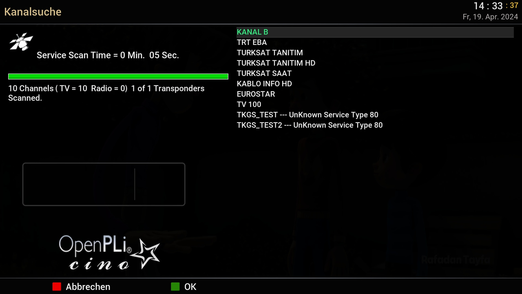Confirm with the OK label
The width and height of the screenshot is (522, 294).
(190, 287)
